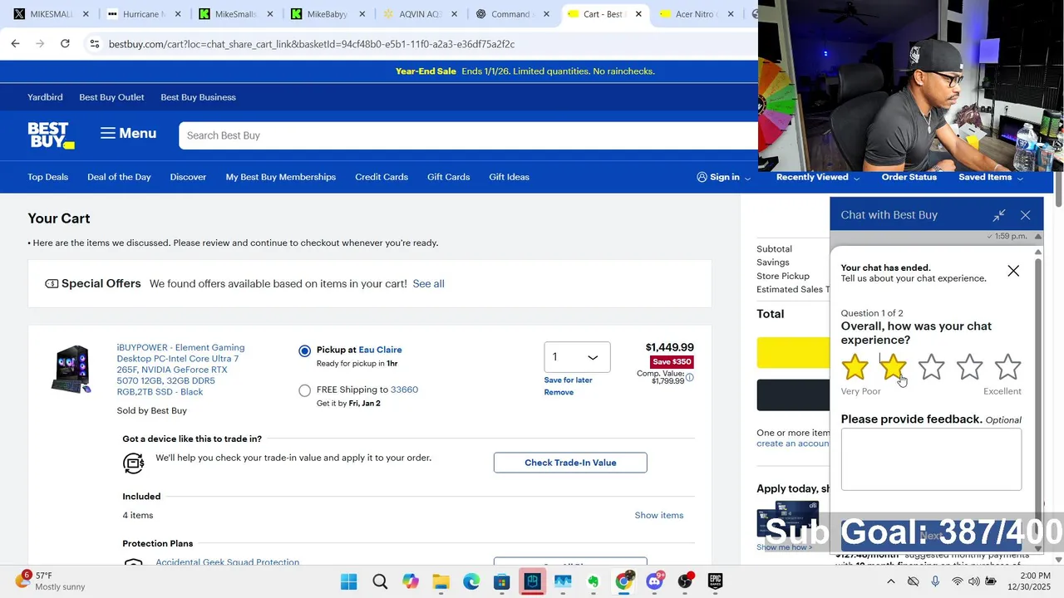Open Eau Claire store link
1064x598 pixels.
click(380, 350)
